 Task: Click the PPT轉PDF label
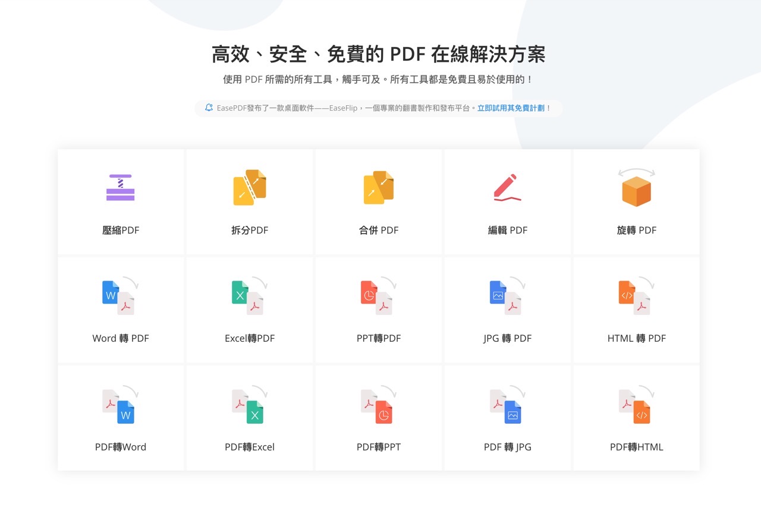[x=379, y=338]
